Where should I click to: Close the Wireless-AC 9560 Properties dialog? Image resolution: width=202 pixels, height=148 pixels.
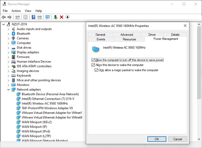tap(185, 26)
